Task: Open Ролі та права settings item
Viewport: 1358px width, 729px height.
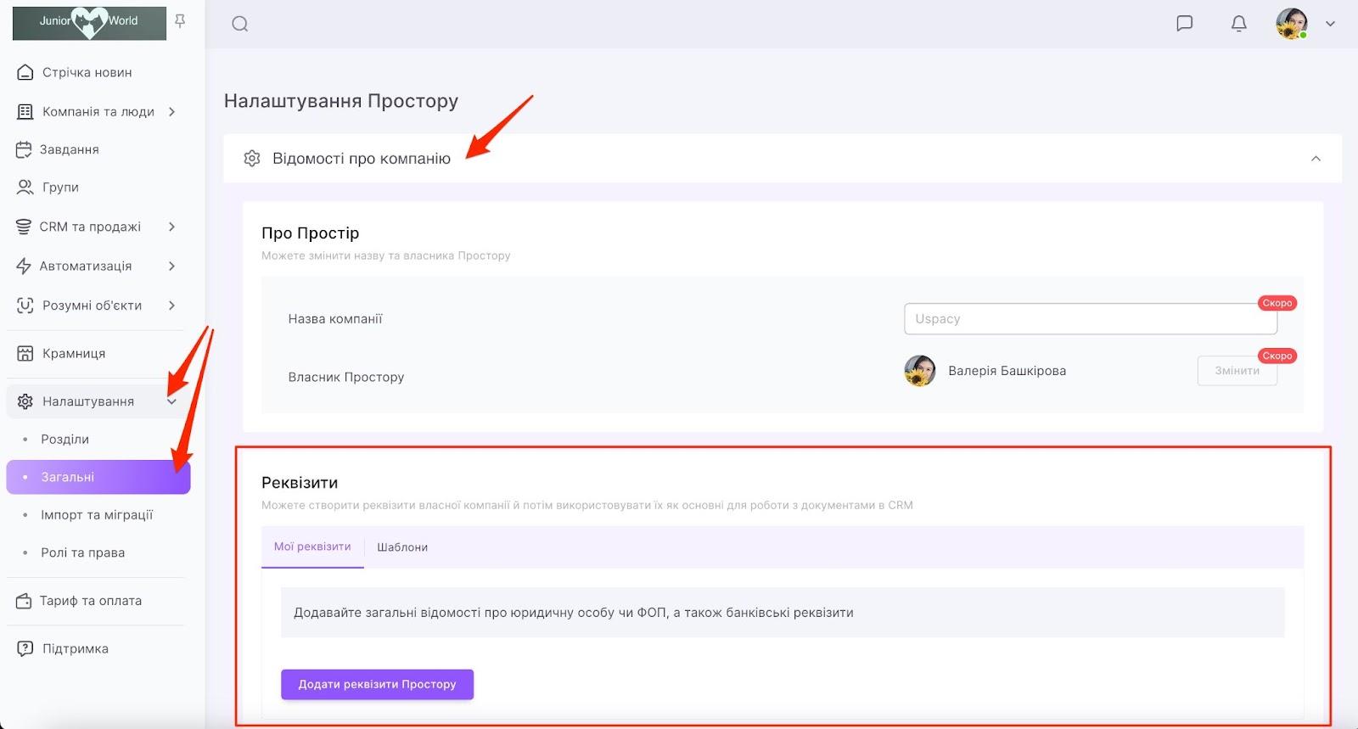Action: click(82, 553)
